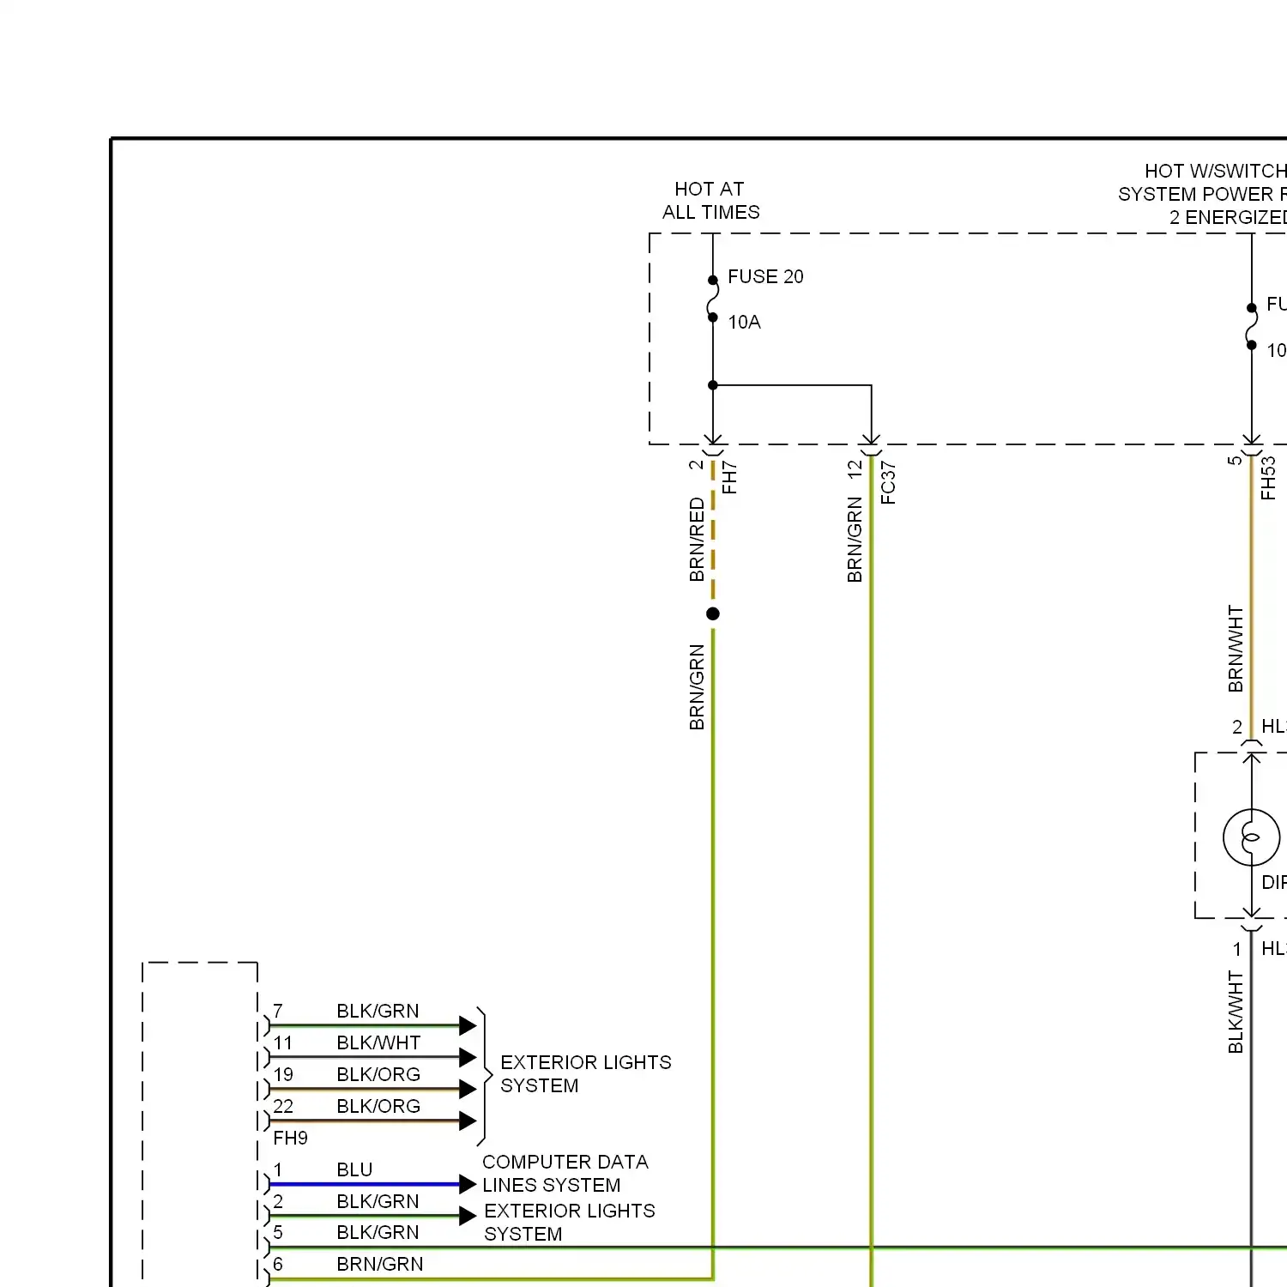The width and height of the screenshot is (1287, 1287).
Task: Click the FH7 connector label
Action: 729,478
